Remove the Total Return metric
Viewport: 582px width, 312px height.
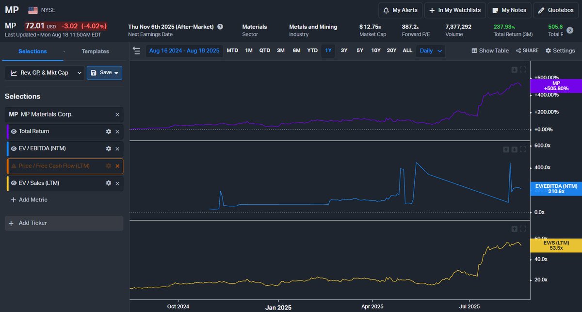pos(117,131)
